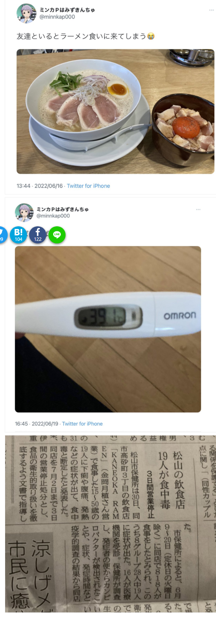
Task: Click Twitter for iPhone link under thermometer tweet
Action: [82, 424]
